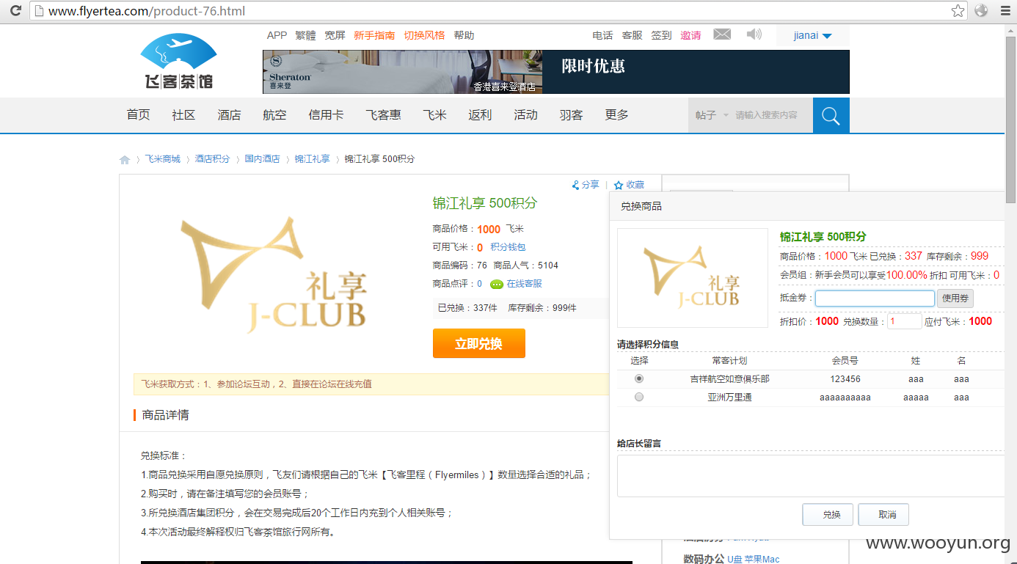
Task: Open 活动 in the main navigation
Action: 525,115
